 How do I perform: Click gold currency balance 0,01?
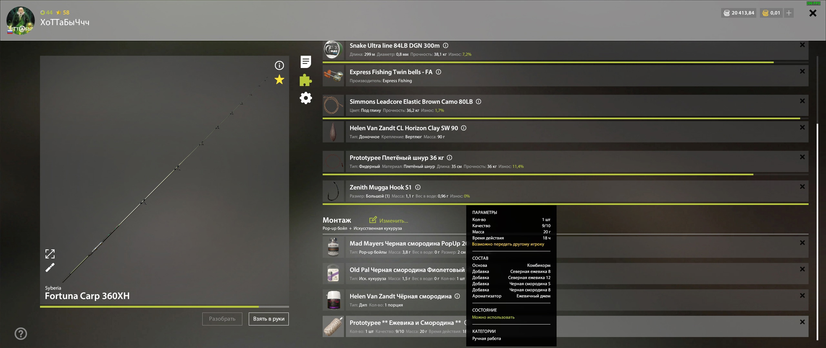[771, 13]
